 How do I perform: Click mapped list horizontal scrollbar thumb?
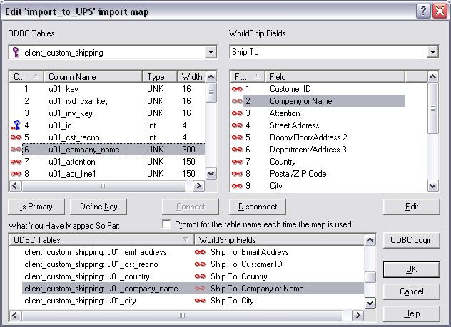(183, 315)
